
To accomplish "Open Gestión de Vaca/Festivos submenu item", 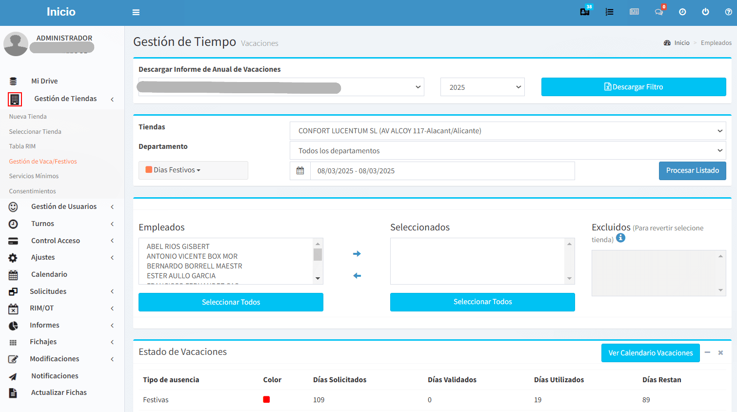I will point(43,162).
